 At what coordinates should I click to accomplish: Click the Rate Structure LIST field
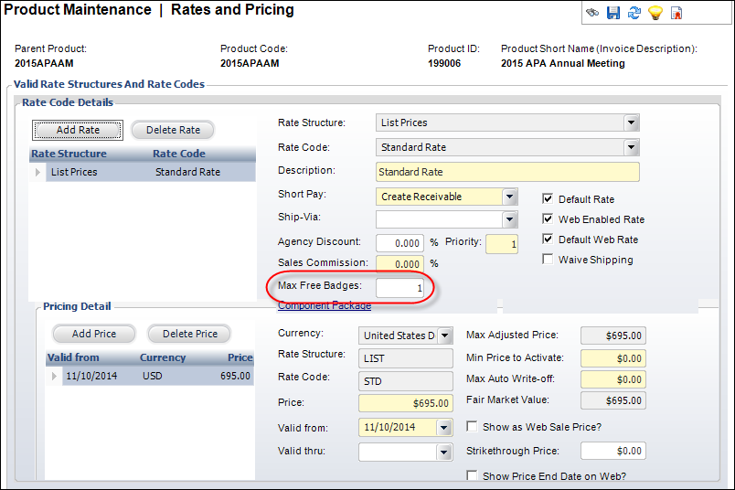(x=406, y=358)
